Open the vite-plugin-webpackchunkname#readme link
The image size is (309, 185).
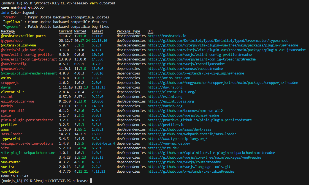click(x=211, y=153)
